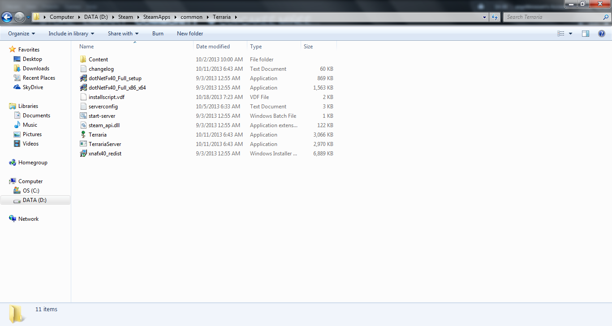This screenshot has height=326, width=612.
Task: Select Homegroup in the navigation pane
Action: (x=33, y=163)
